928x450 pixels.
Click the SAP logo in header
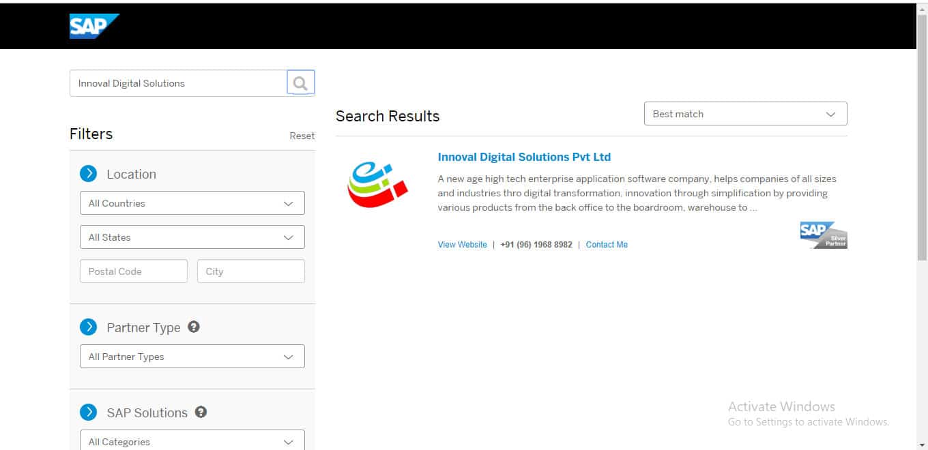pos(93,27)
